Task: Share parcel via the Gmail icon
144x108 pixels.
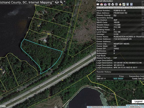Action: 101,4
